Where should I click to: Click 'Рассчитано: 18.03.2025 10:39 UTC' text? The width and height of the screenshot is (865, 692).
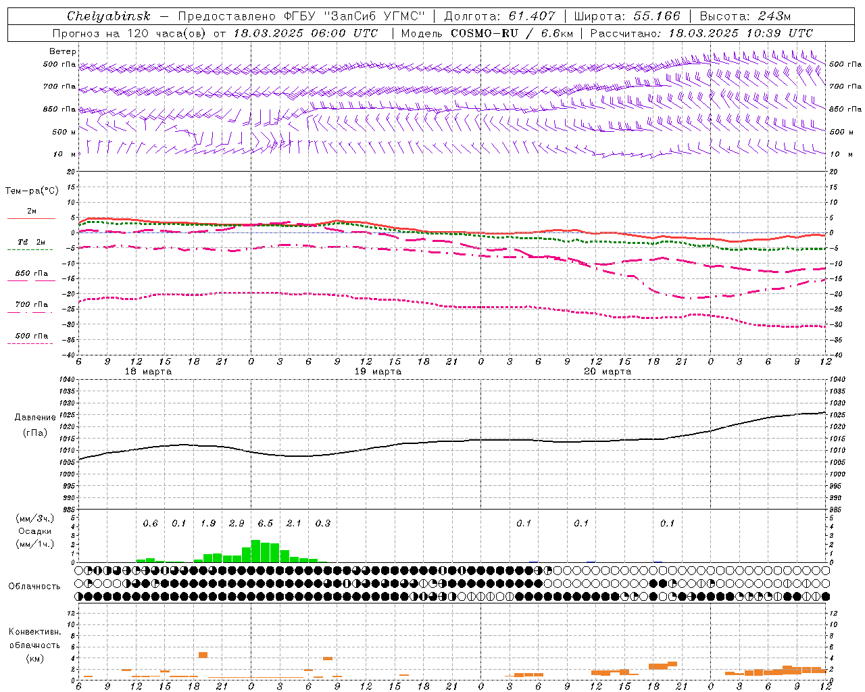[701, 33]
